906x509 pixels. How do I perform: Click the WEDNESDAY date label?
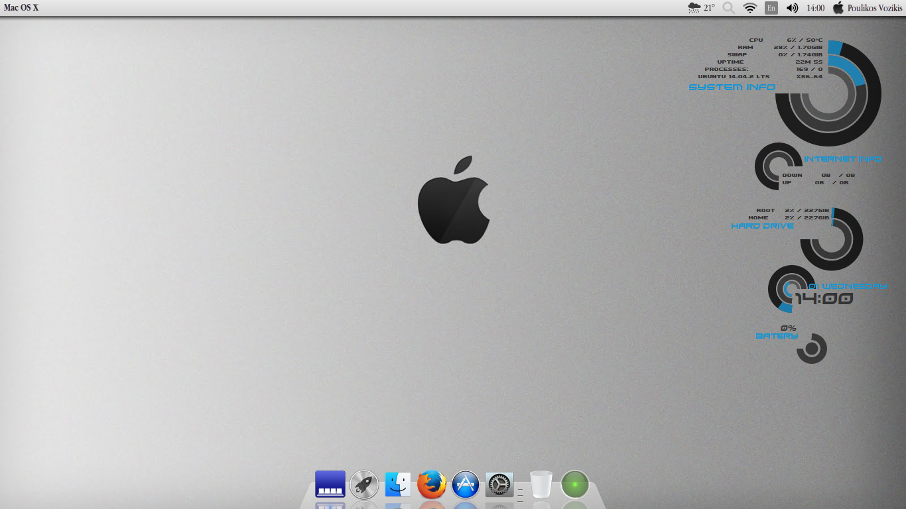pos(854,286)
